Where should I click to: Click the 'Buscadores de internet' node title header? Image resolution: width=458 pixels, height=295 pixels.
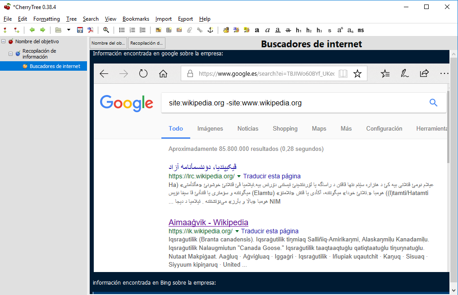(311, 44)
